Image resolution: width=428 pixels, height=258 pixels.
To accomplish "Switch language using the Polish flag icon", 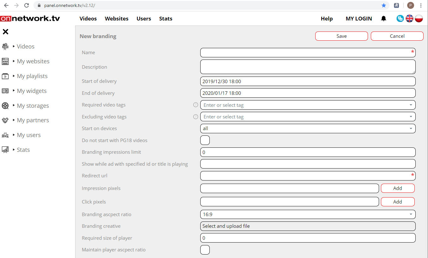I will 419,19.
